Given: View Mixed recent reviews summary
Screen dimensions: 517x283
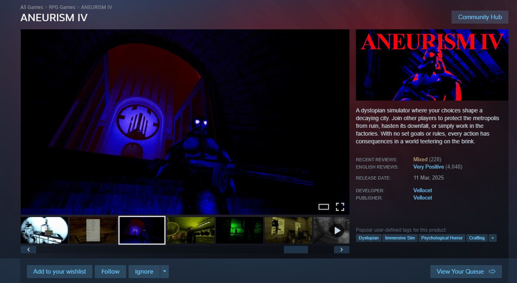Looking at the screenshot, I should click(420, 159).
